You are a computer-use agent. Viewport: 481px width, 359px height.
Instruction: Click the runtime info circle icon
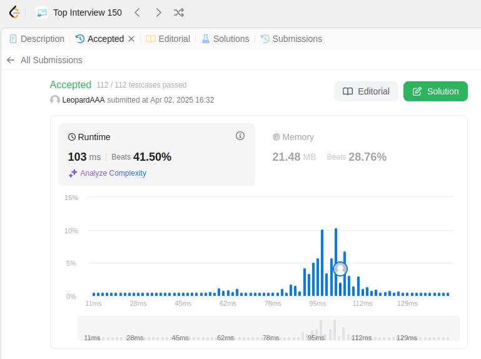pyautogui.click(x=240, y=136)
